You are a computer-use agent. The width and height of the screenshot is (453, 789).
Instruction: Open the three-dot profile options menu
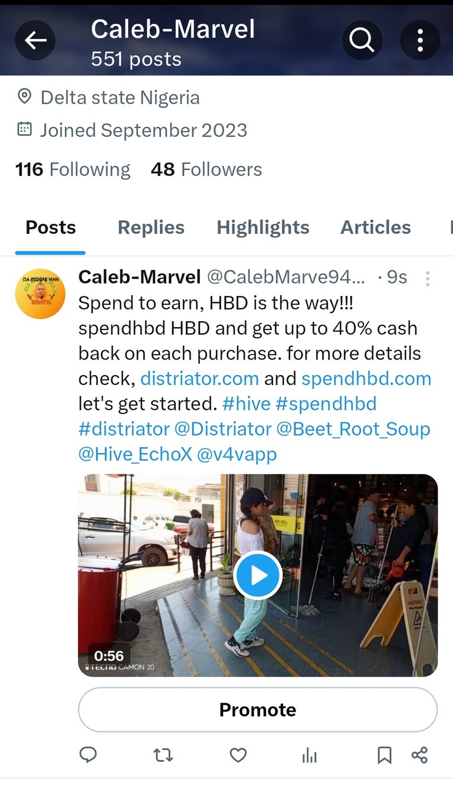pos(420,40)
